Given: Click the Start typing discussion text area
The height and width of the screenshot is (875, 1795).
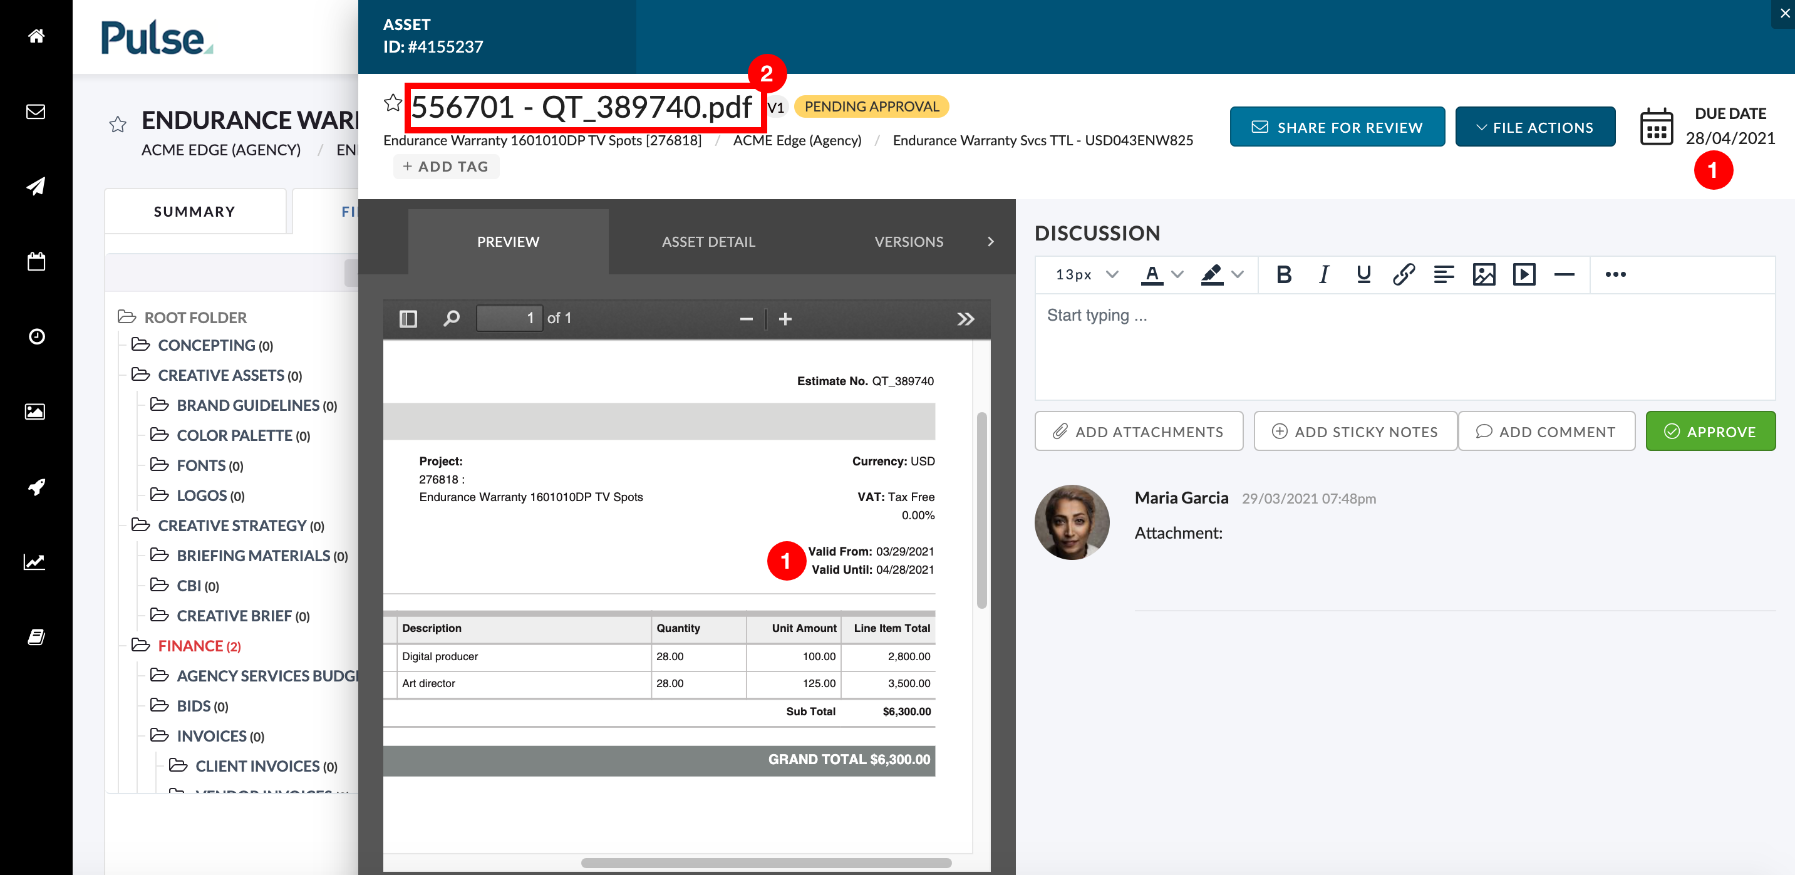Looking at the screenshot, I should pos(1405,346).
